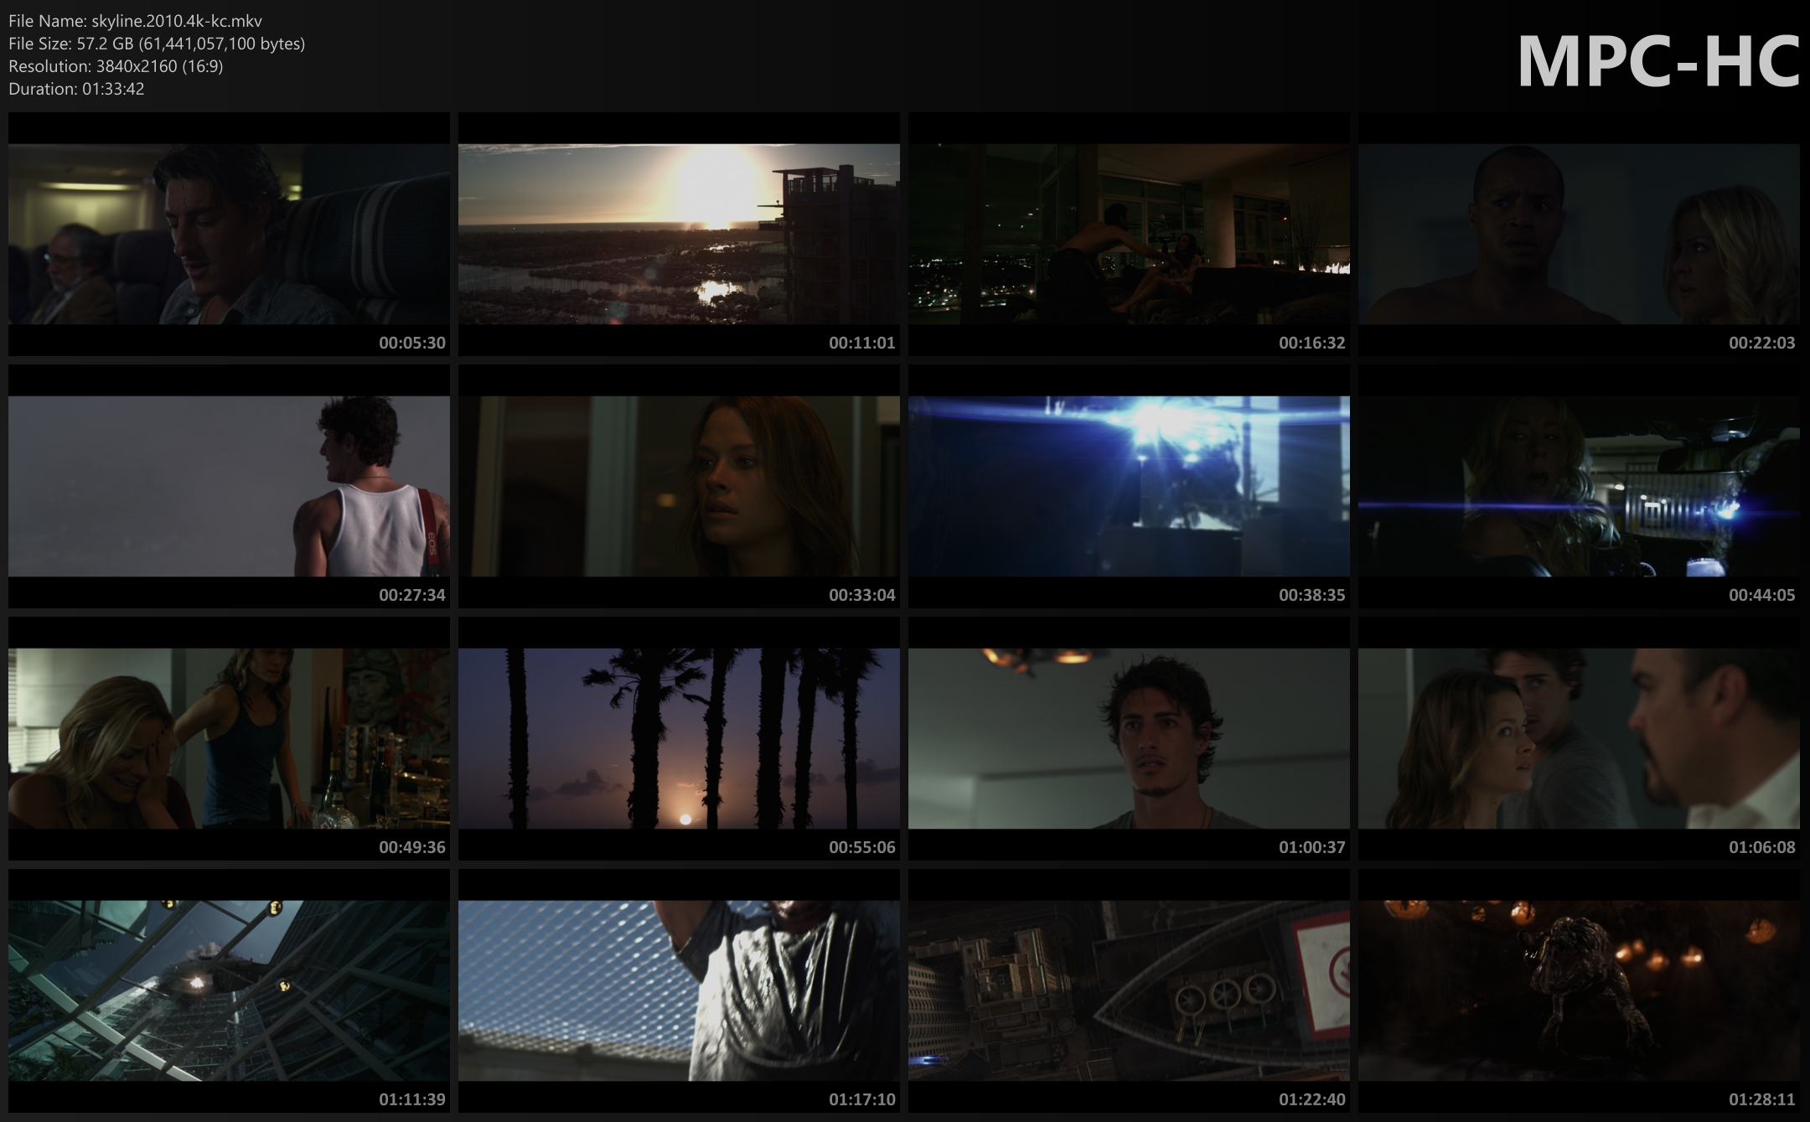Select the sunset skyline thumbnail at 00:11:01
This screenshot has height=1122, width=1810.
coord(679,234)
